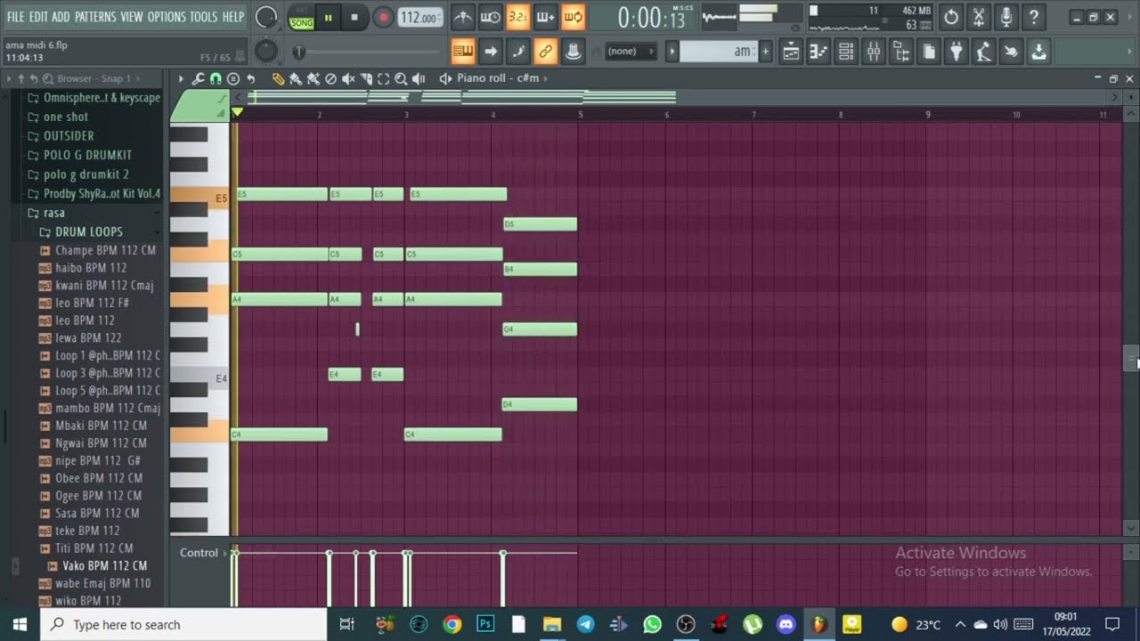Switch SONG/PAT playback mode
This screenshot has height=641, width=1140.
click(302, 17)
